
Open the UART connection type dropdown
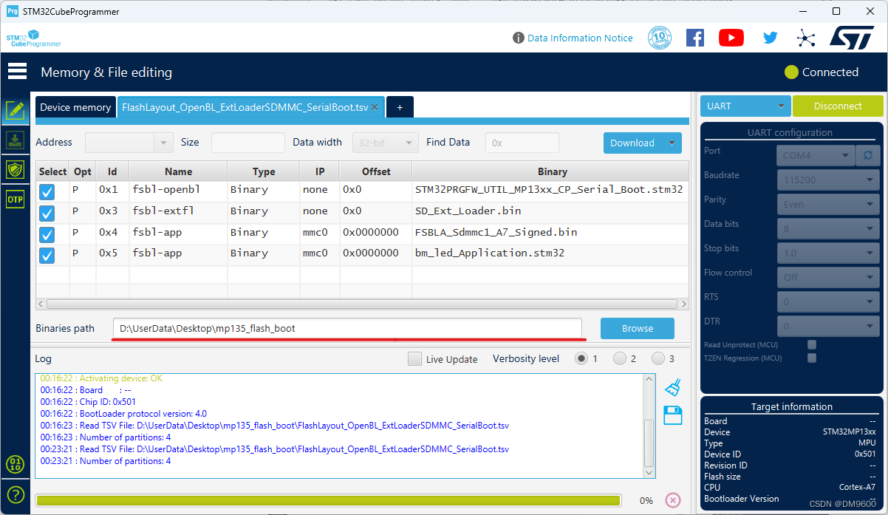(x=745, y=106)
